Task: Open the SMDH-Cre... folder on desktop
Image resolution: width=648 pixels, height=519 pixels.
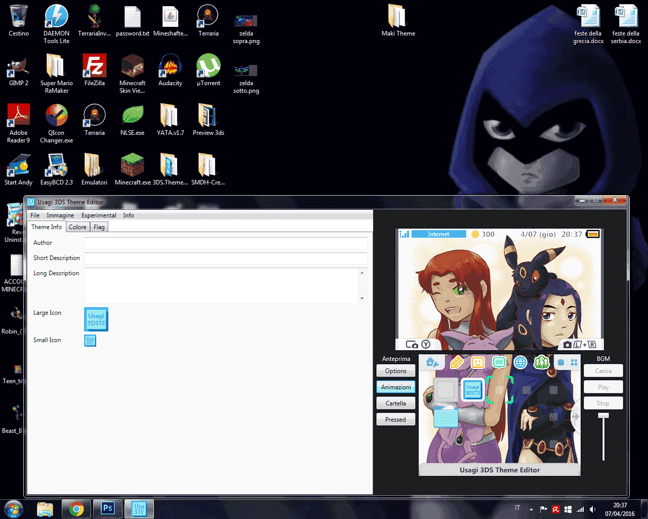Action: click(x=208, y=169)
